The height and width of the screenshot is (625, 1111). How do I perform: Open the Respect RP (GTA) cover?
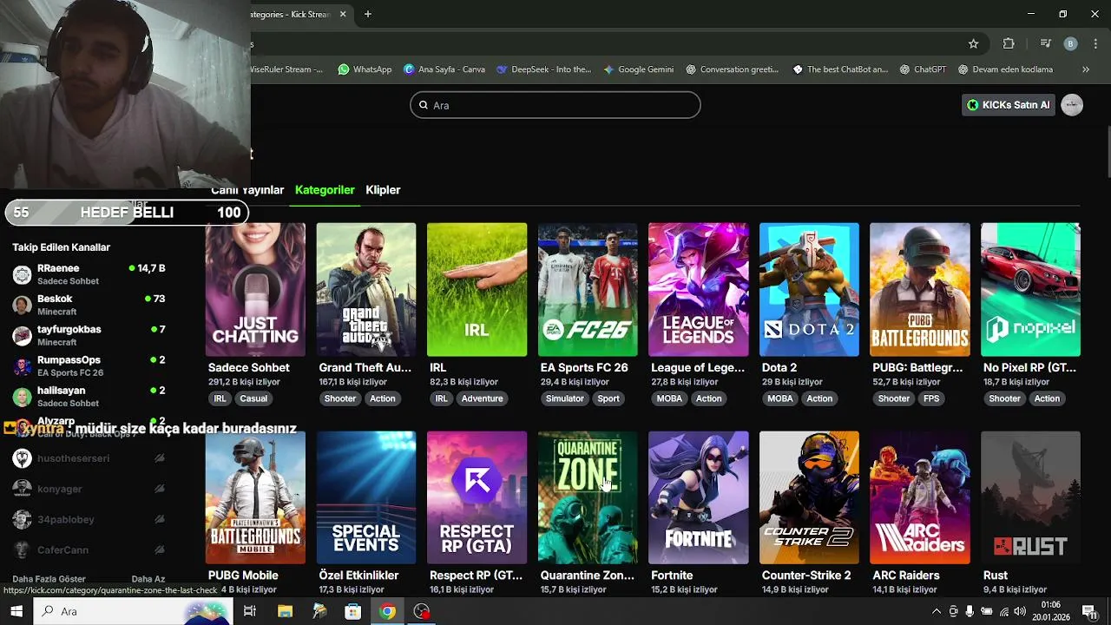tap(477, 497)
